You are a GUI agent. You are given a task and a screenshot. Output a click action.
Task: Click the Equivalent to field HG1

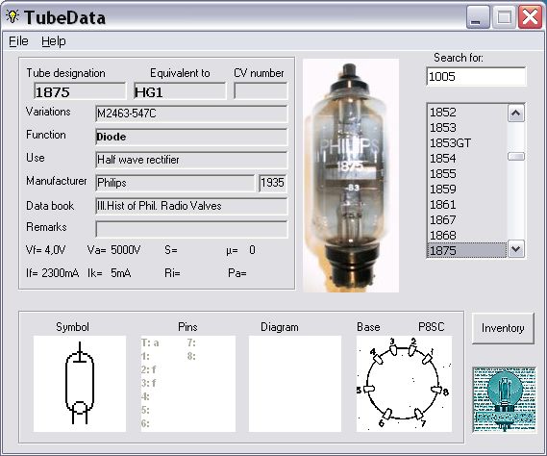(x=180, y=91)
